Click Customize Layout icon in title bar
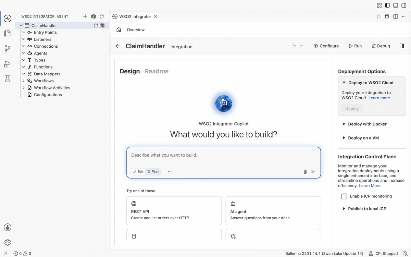411x257 pixels. (379, 5)
